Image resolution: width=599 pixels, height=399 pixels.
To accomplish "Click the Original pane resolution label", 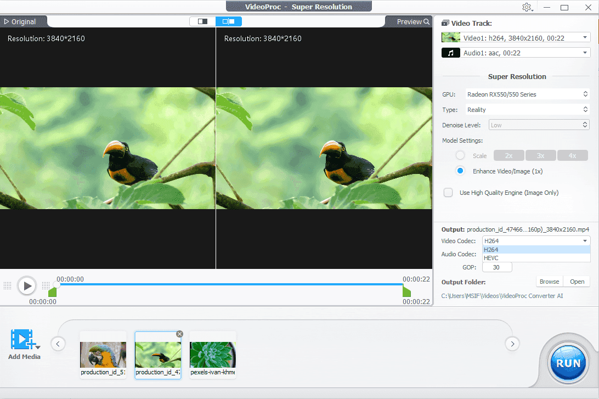I will (x=46, y=38).
